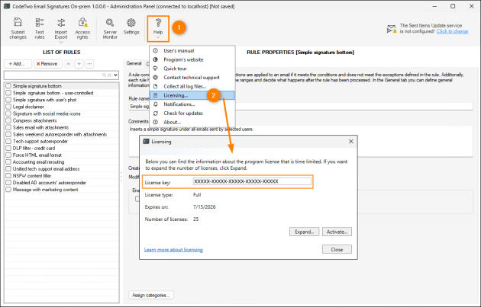Click Close button in Licensing dialog
The height and width of the screenshot is (307, 481).
click(337, 249)
